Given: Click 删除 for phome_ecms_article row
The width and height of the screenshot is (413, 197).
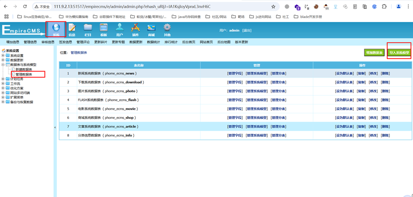Looking at the screenshot, I should [x=385, y=126].
